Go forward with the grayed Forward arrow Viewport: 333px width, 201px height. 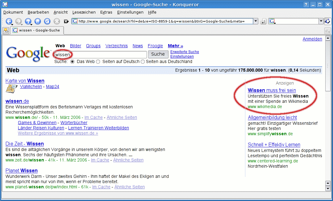[19, 21]
